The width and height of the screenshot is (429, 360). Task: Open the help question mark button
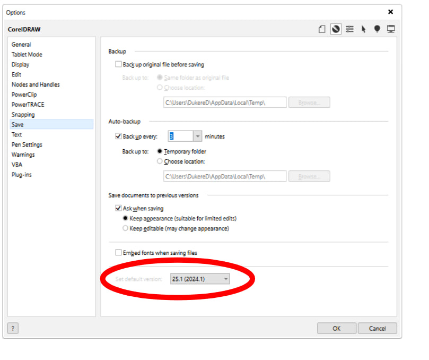tap(13, 328)
